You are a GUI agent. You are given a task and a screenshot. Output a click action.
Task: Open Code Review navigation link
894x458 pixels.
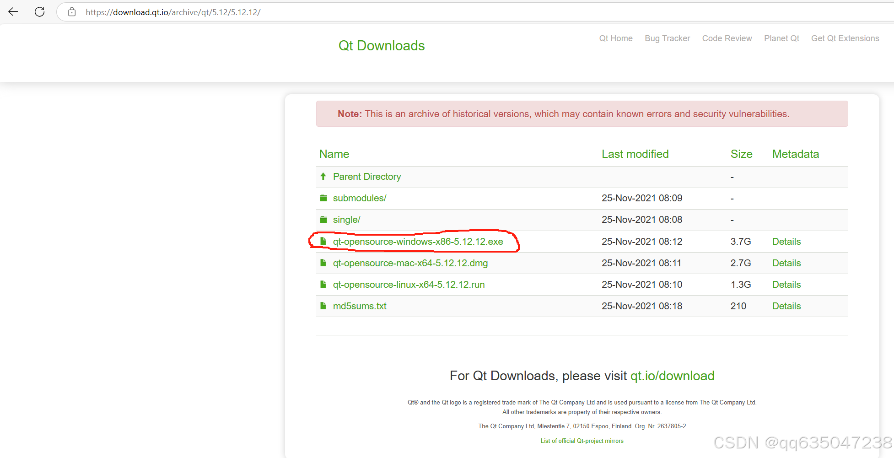click(727, 38)
